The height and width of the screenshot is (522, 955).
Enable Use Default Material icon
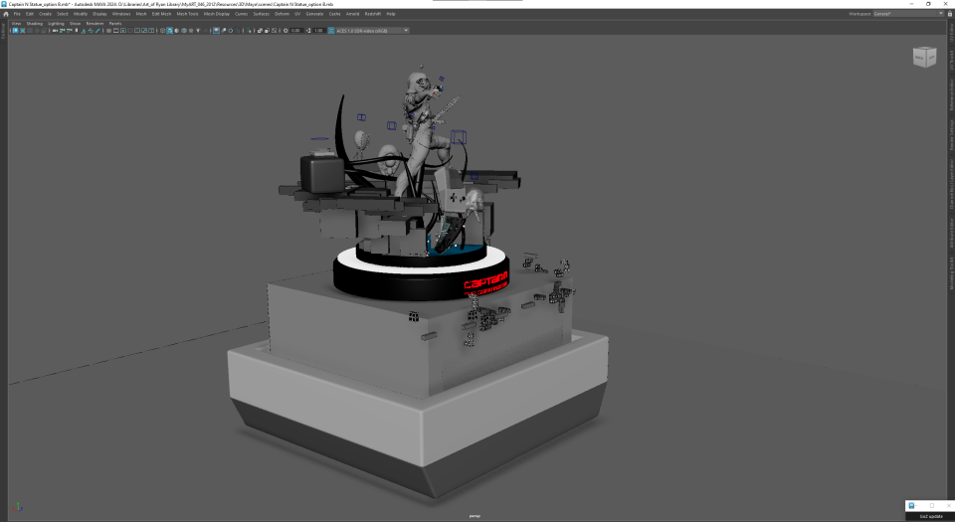[x=177, y=31]
